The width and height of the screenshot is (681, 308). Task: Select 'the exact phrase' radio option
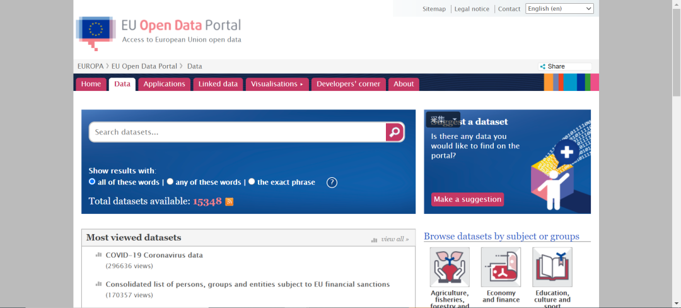click(x=252, y=182)
